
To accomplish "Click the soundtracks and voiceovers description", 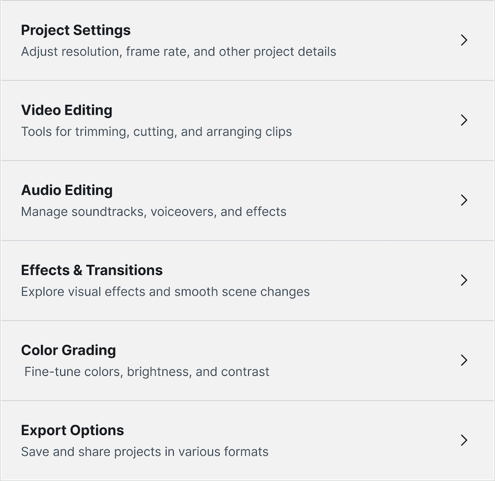I will [153, 211].
